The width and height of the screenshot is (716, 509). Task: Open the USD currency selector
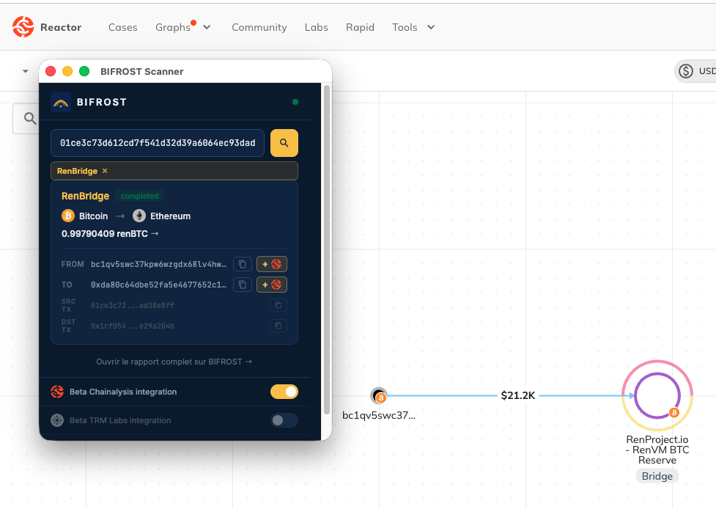click(x=696, y=71)
